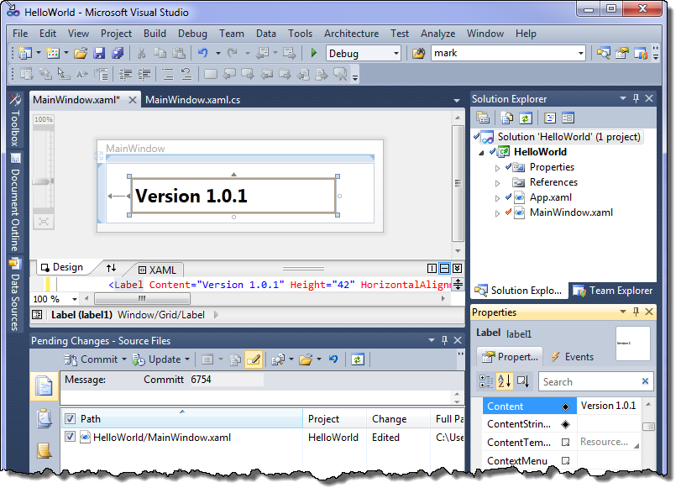Image resolution: width=681 pixels, height=493 pixels.
Task: Click the Open File folder icon in the main toolbar
Action: coord(81,53)
